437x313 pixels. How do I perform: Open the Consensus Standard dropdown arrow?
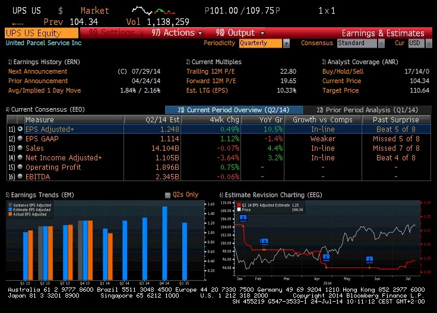(x=381, y=43)
